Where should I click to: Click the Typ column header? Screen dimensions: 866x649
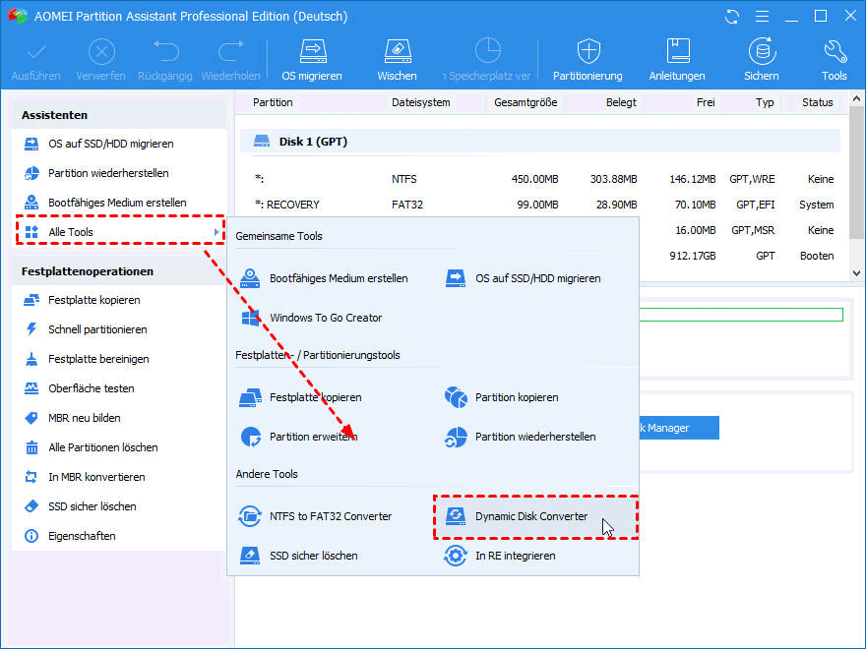click(765, 102)
